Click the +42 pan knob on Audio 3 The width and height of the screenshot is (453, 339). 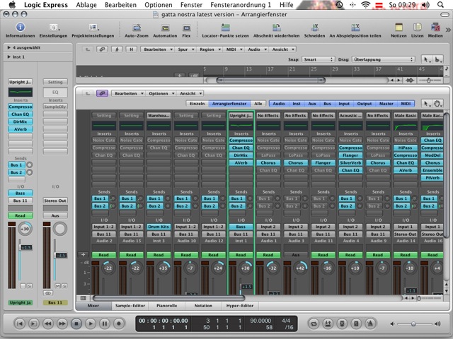300,268
